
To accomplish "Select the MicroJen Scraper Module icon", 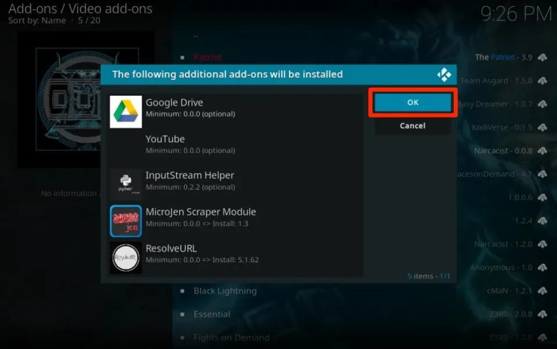I will (x=126, y=221).
